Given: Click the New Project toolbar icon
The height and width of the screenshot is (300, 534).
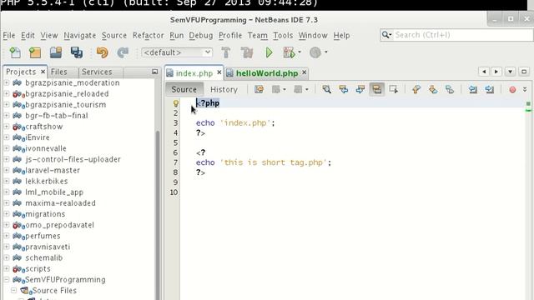Looking at the screenshot, I should coord(35,52).
